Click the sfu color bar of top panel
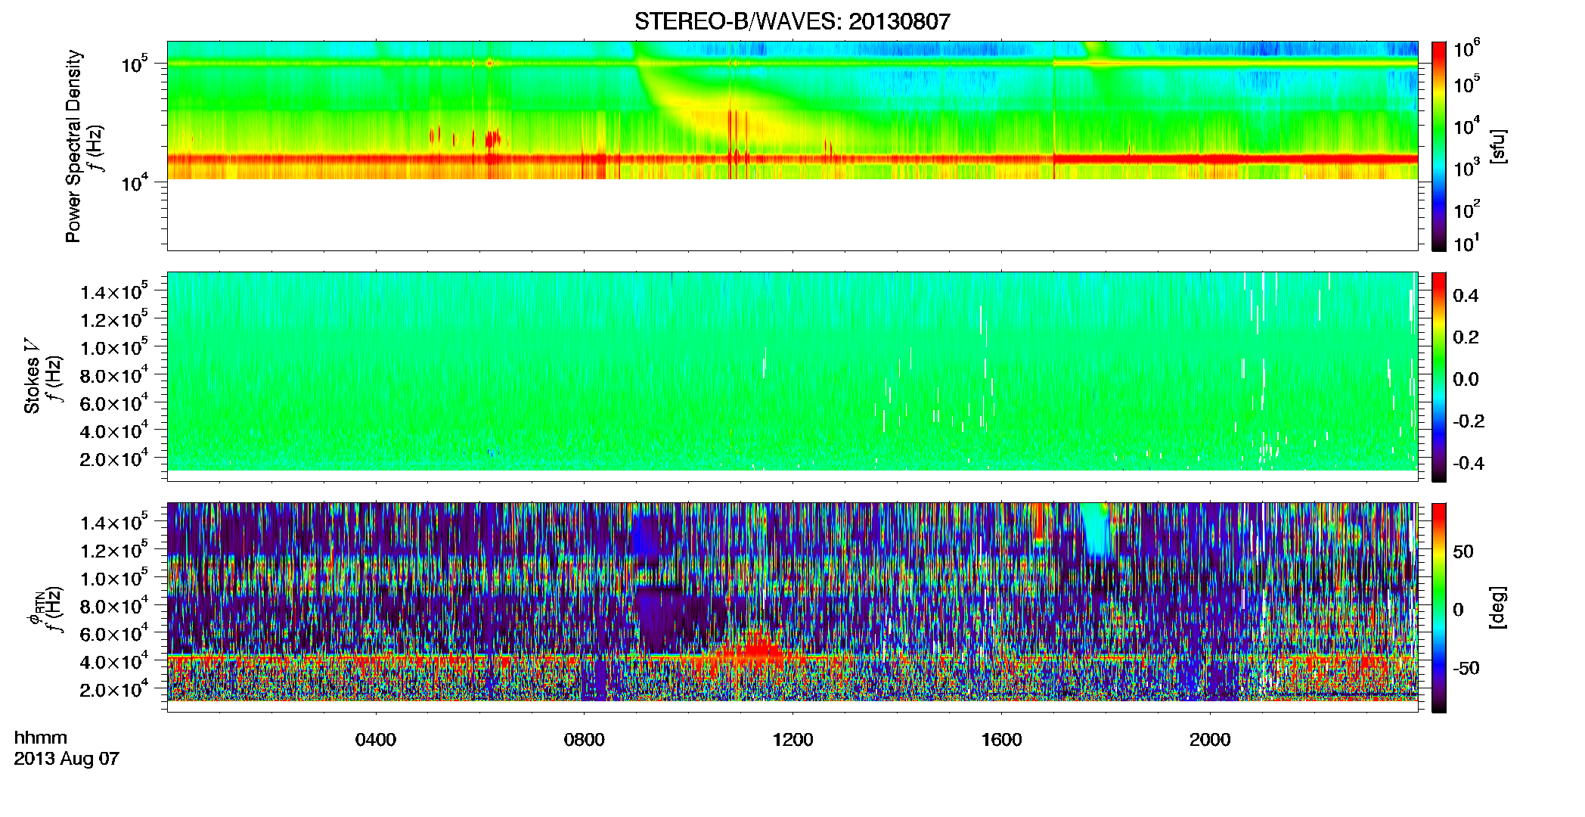This screenshot has height=817, width=1585. click(1439, 146)
